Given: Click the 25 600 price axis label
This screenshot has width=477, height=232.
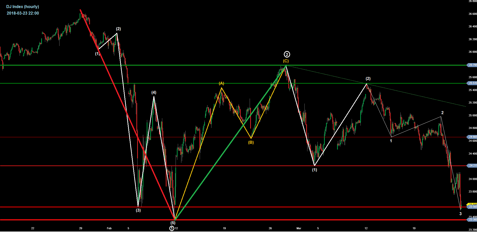Looking at the screenshot, I should point(473,77).
